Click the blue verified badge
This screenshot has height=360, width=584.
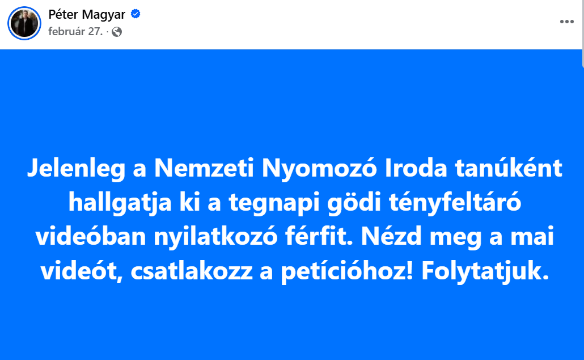136,14
